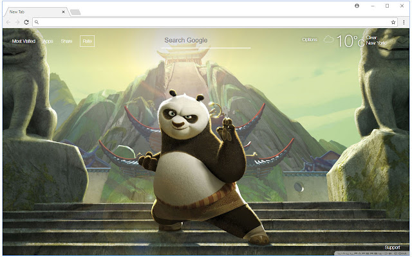This screenshot has height=257, width=412.
Task: Select the New Tab tab
Action: click(x=37, y=12)
